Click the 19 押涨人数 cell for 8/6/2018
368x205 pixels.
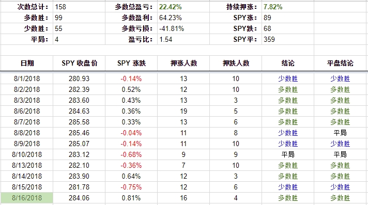coord(183,111)
